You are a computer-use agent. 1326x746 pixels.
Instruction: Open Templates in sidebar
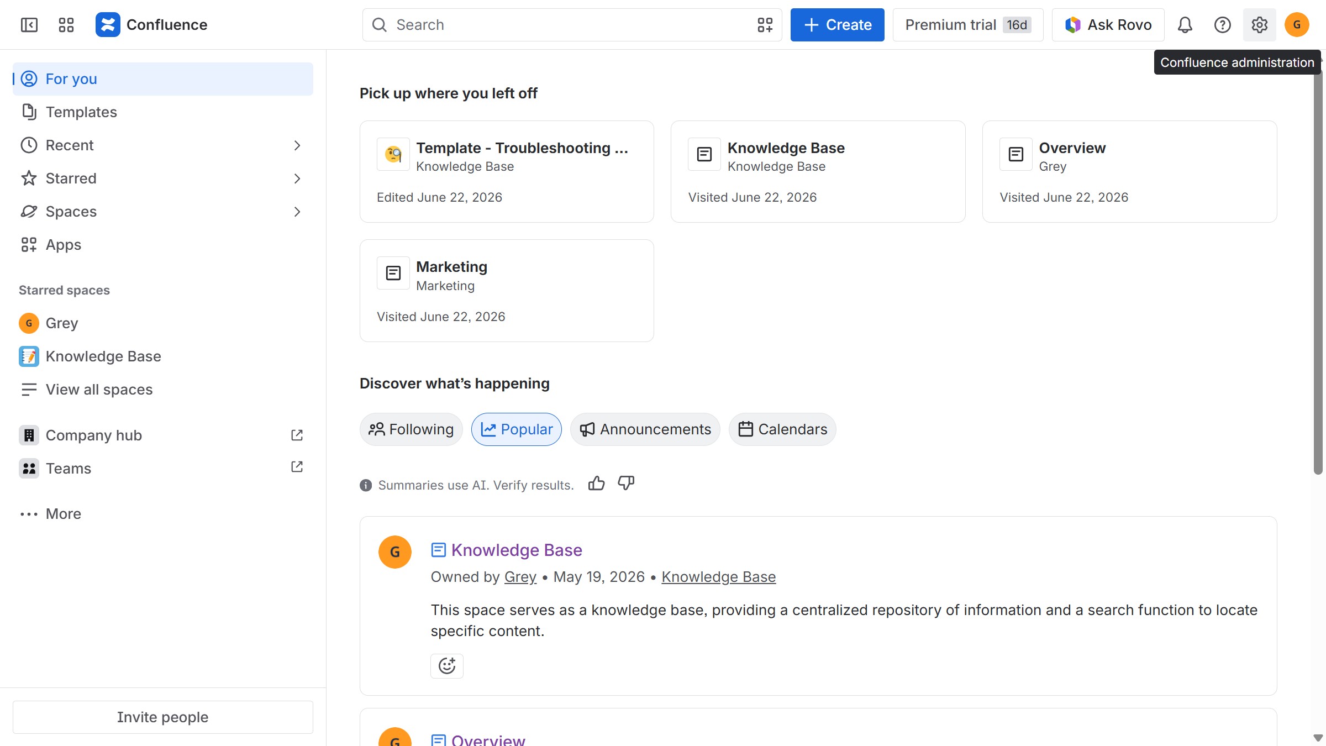click(x=162, y=112)
